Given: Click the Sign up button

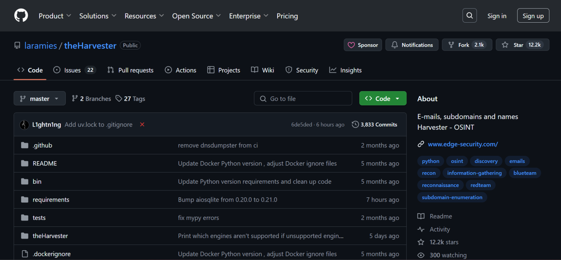Looking at the screenshot, I should pos(533,16).
